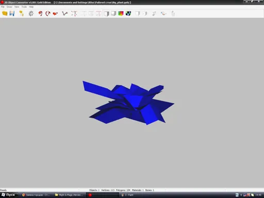Click the red counter-clockwise rotate arrow icon
Screen dimensions: 264x198
click(40, 13)
